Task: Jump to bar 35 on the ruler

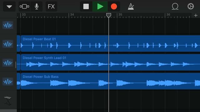Action: point(120,15)
